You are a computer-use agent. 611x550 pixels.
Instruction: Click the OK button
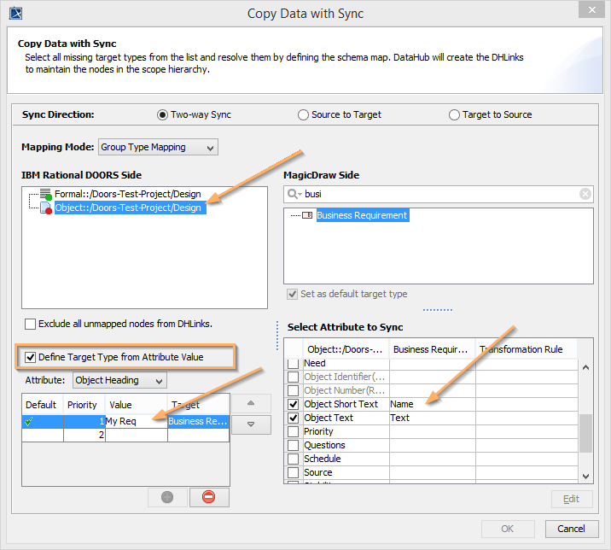[x=508, y=529]
